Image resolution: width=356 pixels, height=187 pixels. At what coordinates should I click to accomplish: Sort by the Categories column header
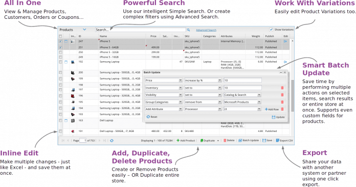tap(210, 36)
